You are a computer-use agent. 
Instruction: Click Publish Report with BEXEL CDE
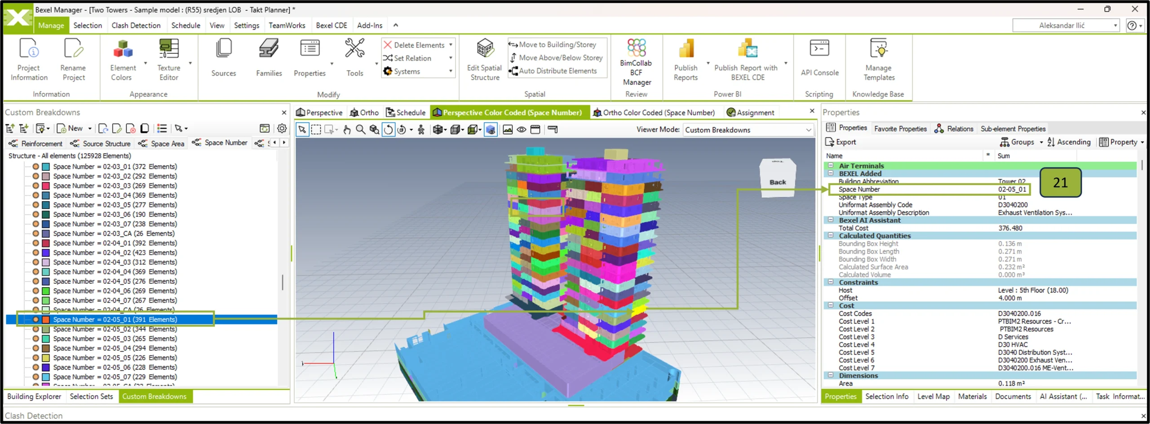pos(746,60)
